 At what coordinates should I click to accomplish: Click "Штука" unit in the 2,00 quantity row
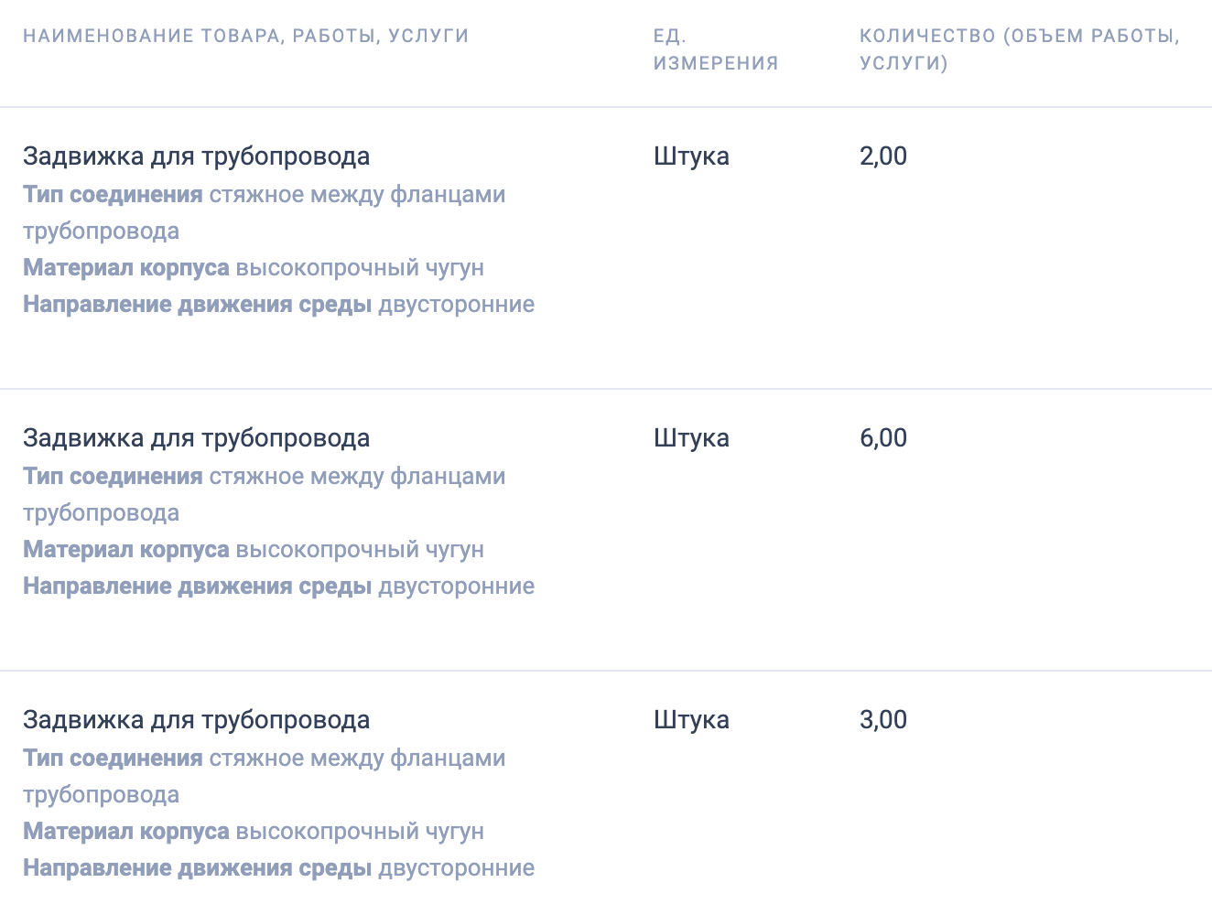[x=691, y=156]
